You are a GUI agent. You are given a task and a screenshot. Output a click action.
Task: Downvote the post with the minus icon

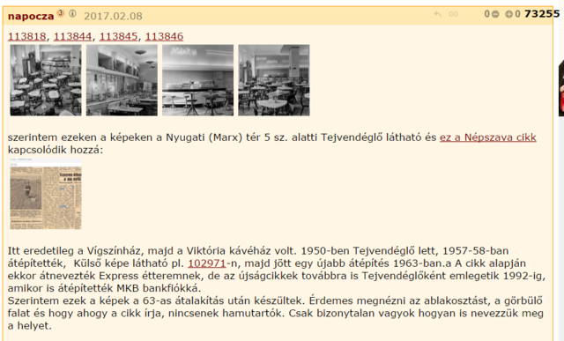click(495, 14)
